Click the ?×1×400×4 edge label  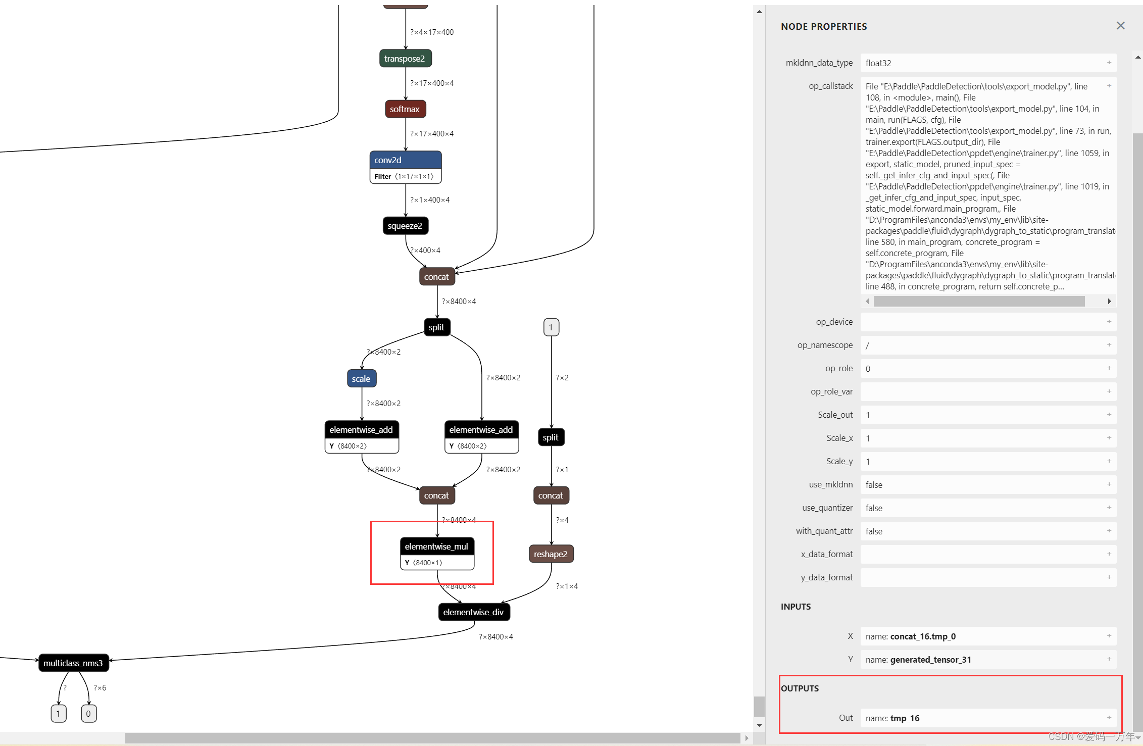point(430,200)
